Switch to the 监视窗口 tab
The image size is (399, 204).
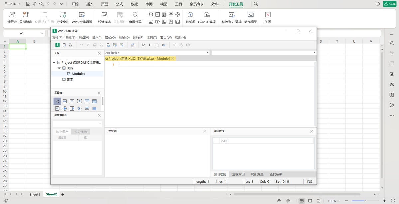pos(238,174)
